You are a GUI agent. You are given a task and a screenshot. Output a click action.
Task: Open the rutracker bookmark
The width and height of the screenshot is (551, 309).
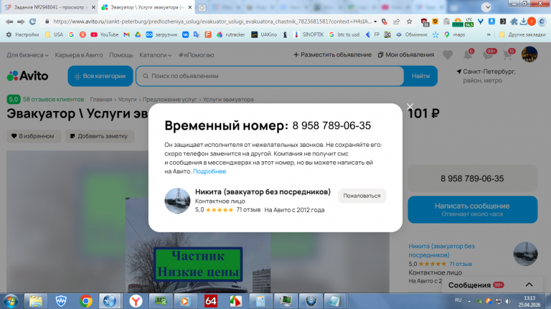pyautogui.click(x=231, y=34)
